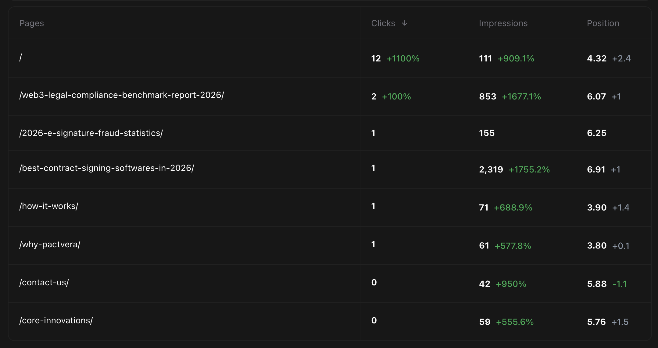Click the +688.9% impressions change
The height and width of the screenshot is (348, 658).
click(x=513, y=207)
